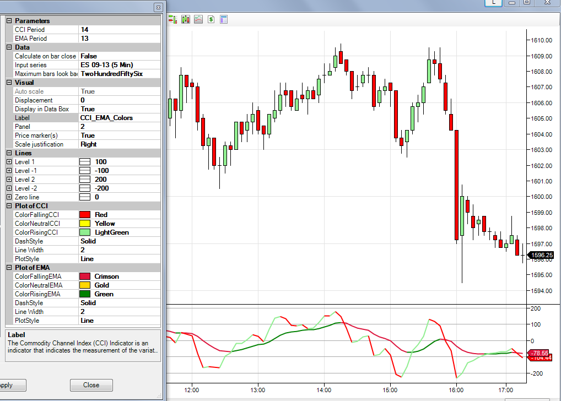Viewport: 561px width, 401px height.
Task: Open Plot of EMA DashStyle Solid value
Action: [x=120, y=302]
